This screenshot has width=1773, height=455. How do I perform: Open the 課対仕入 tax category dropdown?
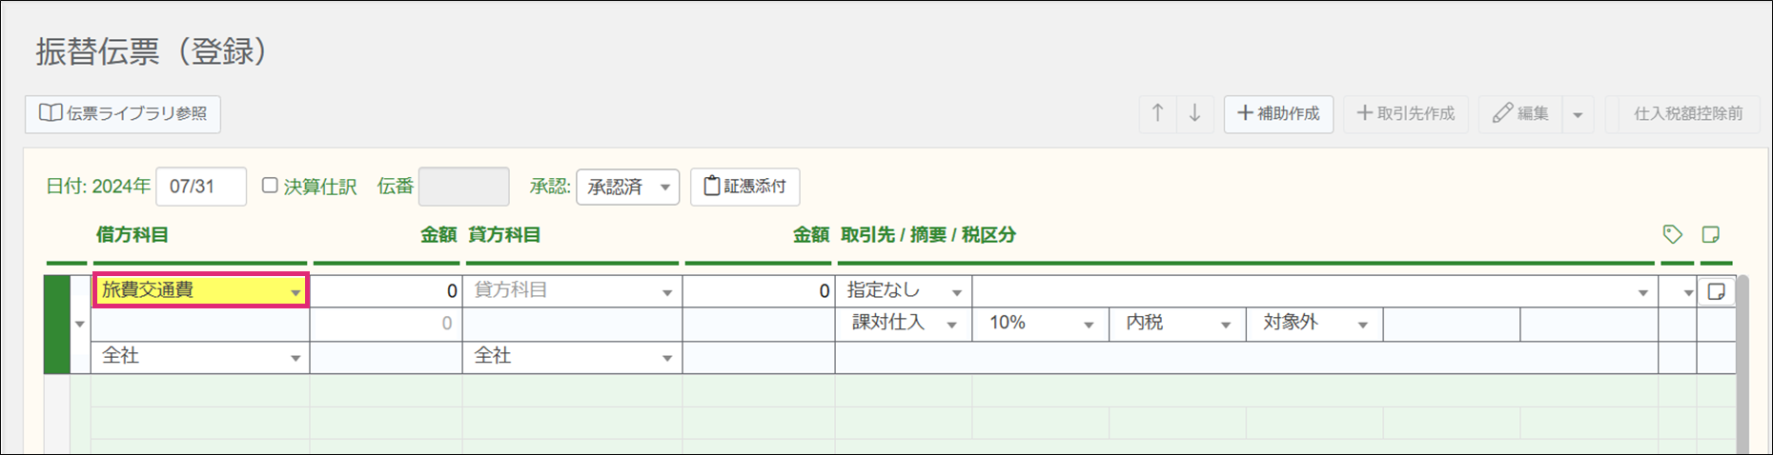click(x=903, y=324)
